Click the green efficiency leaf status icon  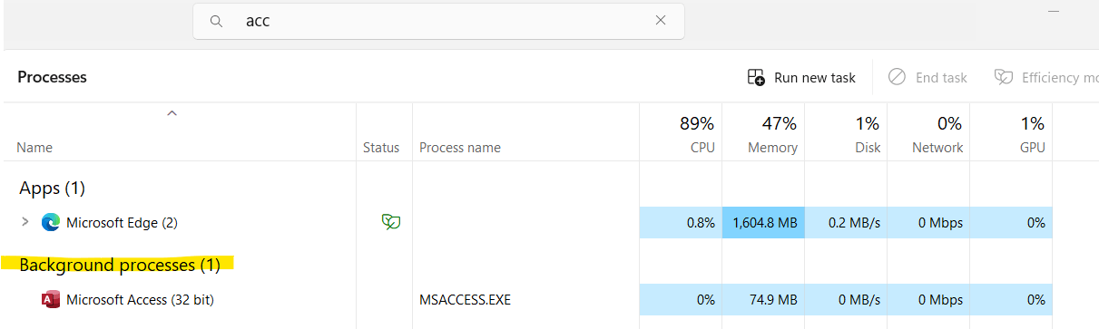point(390,222)
